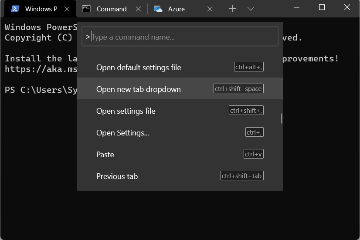Click the command palette scrollbar thumb
Image resolution: width=360 pixels, height=240 pixels.
point(282,118)
